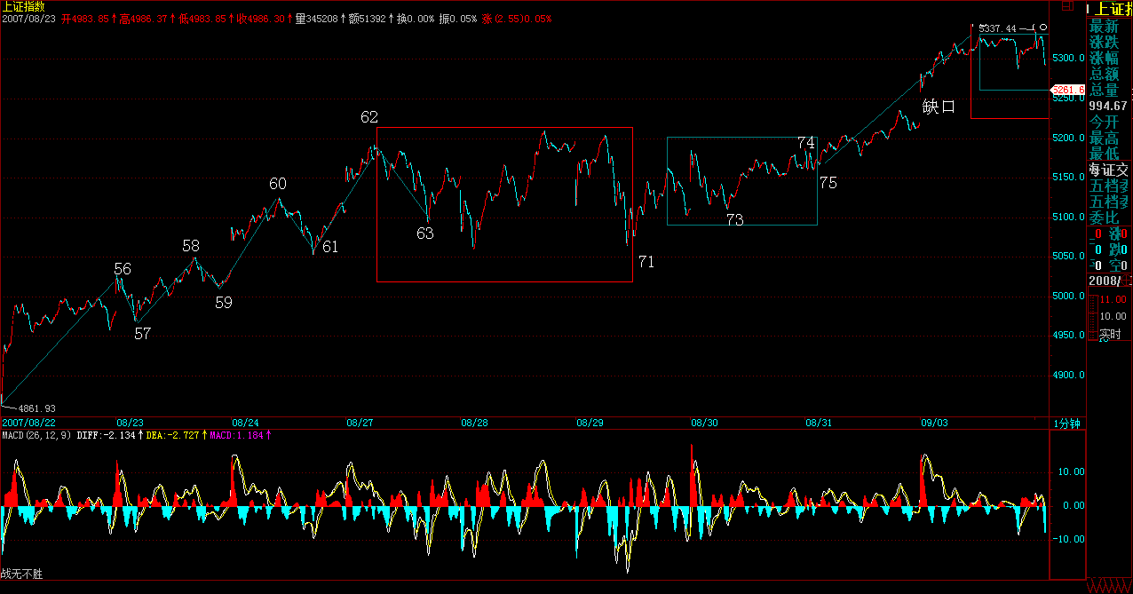The height and width of the screenshot is (594, 1133).
Task: Click wave label 73 inside teal box
Action: point(734,220)
